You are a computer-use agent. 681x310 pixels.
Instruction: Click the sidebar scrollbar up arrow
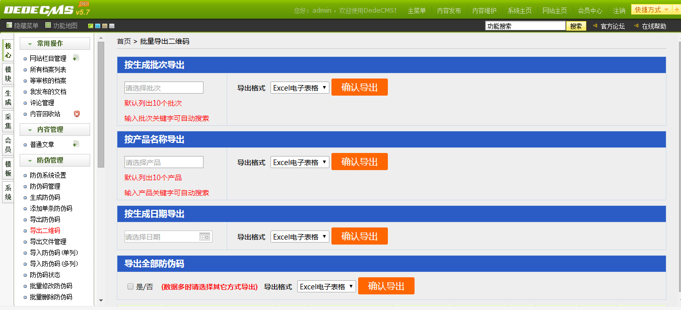pyautogui.click(x=101, y=38)
